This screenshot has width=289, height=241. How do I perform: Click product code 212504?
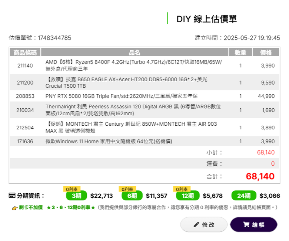click(25, 128)
